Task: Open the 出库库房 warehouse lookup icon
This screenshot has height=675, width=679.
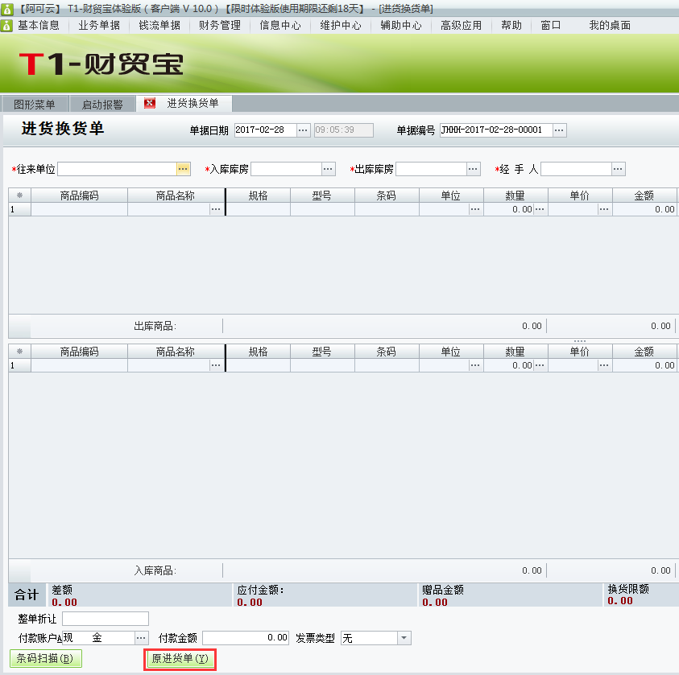Action: pyautogui.click(x=473, y=169)
